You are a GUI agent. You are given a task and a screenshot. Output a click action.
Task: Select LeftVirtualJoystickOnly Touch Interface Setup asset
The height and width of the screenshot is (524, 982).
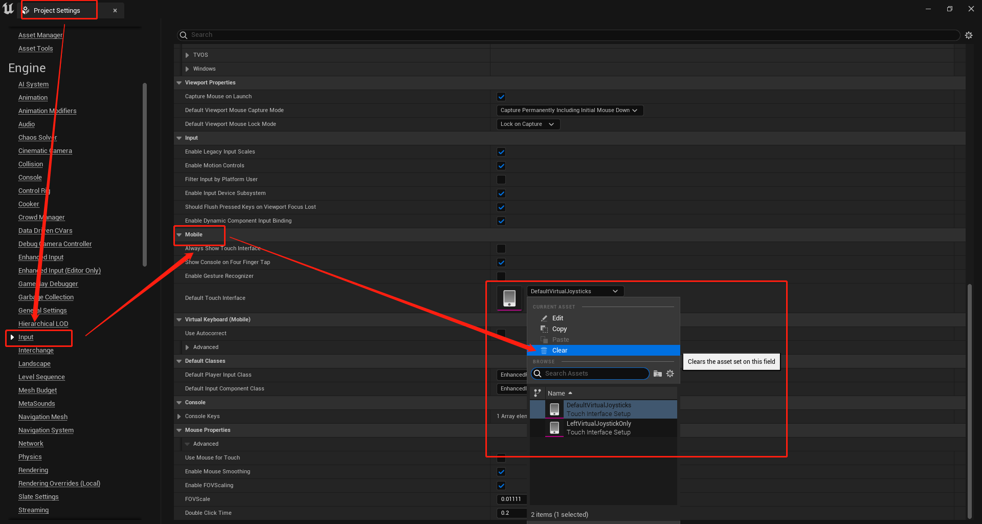pos(604,428)
